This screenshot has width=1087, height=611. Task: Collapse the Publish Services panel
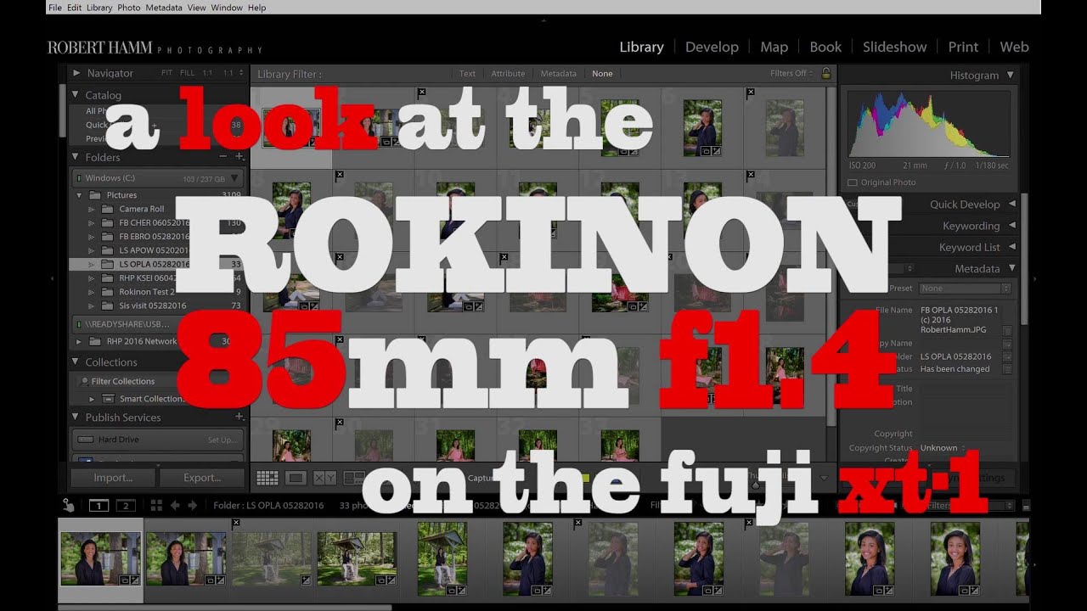coord(76,418)
